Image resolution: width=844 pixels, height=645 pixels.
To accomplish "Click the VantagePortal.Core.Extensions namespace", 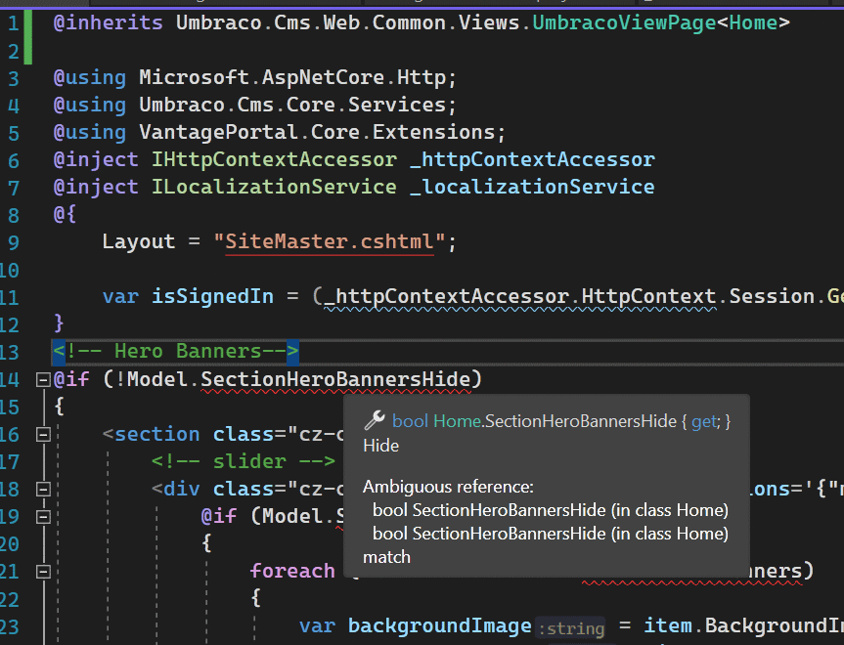I will click(317, 132).
